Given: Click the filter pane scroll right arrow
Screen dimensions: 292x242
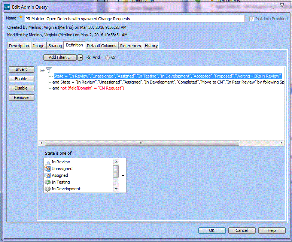Looking at the screenshot, I should click(282, 143).
